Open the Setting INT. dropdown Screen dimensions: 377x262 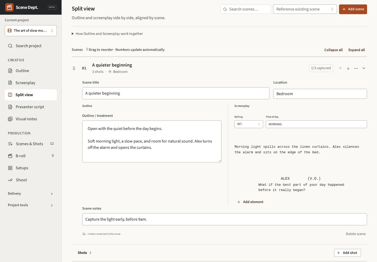[248, 124]
